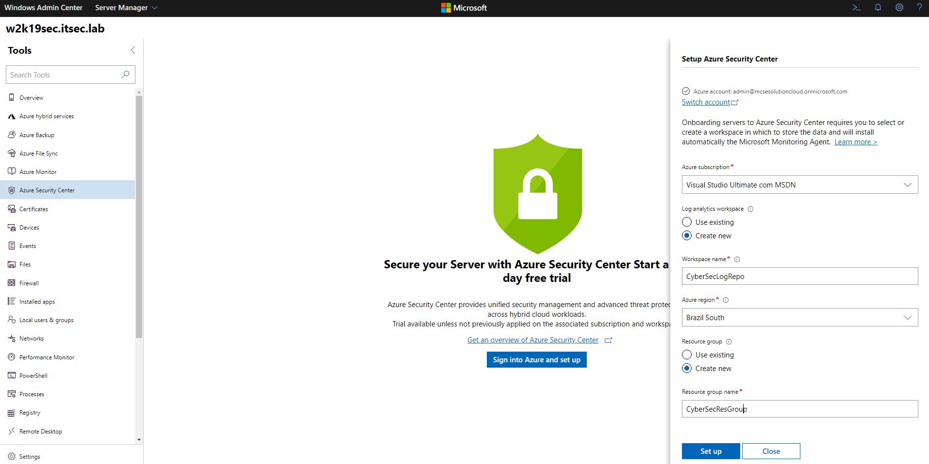The image size is (929, 464).
Task: Click the Azure Backup cloud icon
Action: click(12, 135)
